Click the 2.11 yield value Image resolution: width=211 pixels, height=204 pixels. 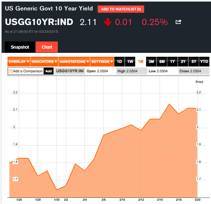[x=88, y=22]
